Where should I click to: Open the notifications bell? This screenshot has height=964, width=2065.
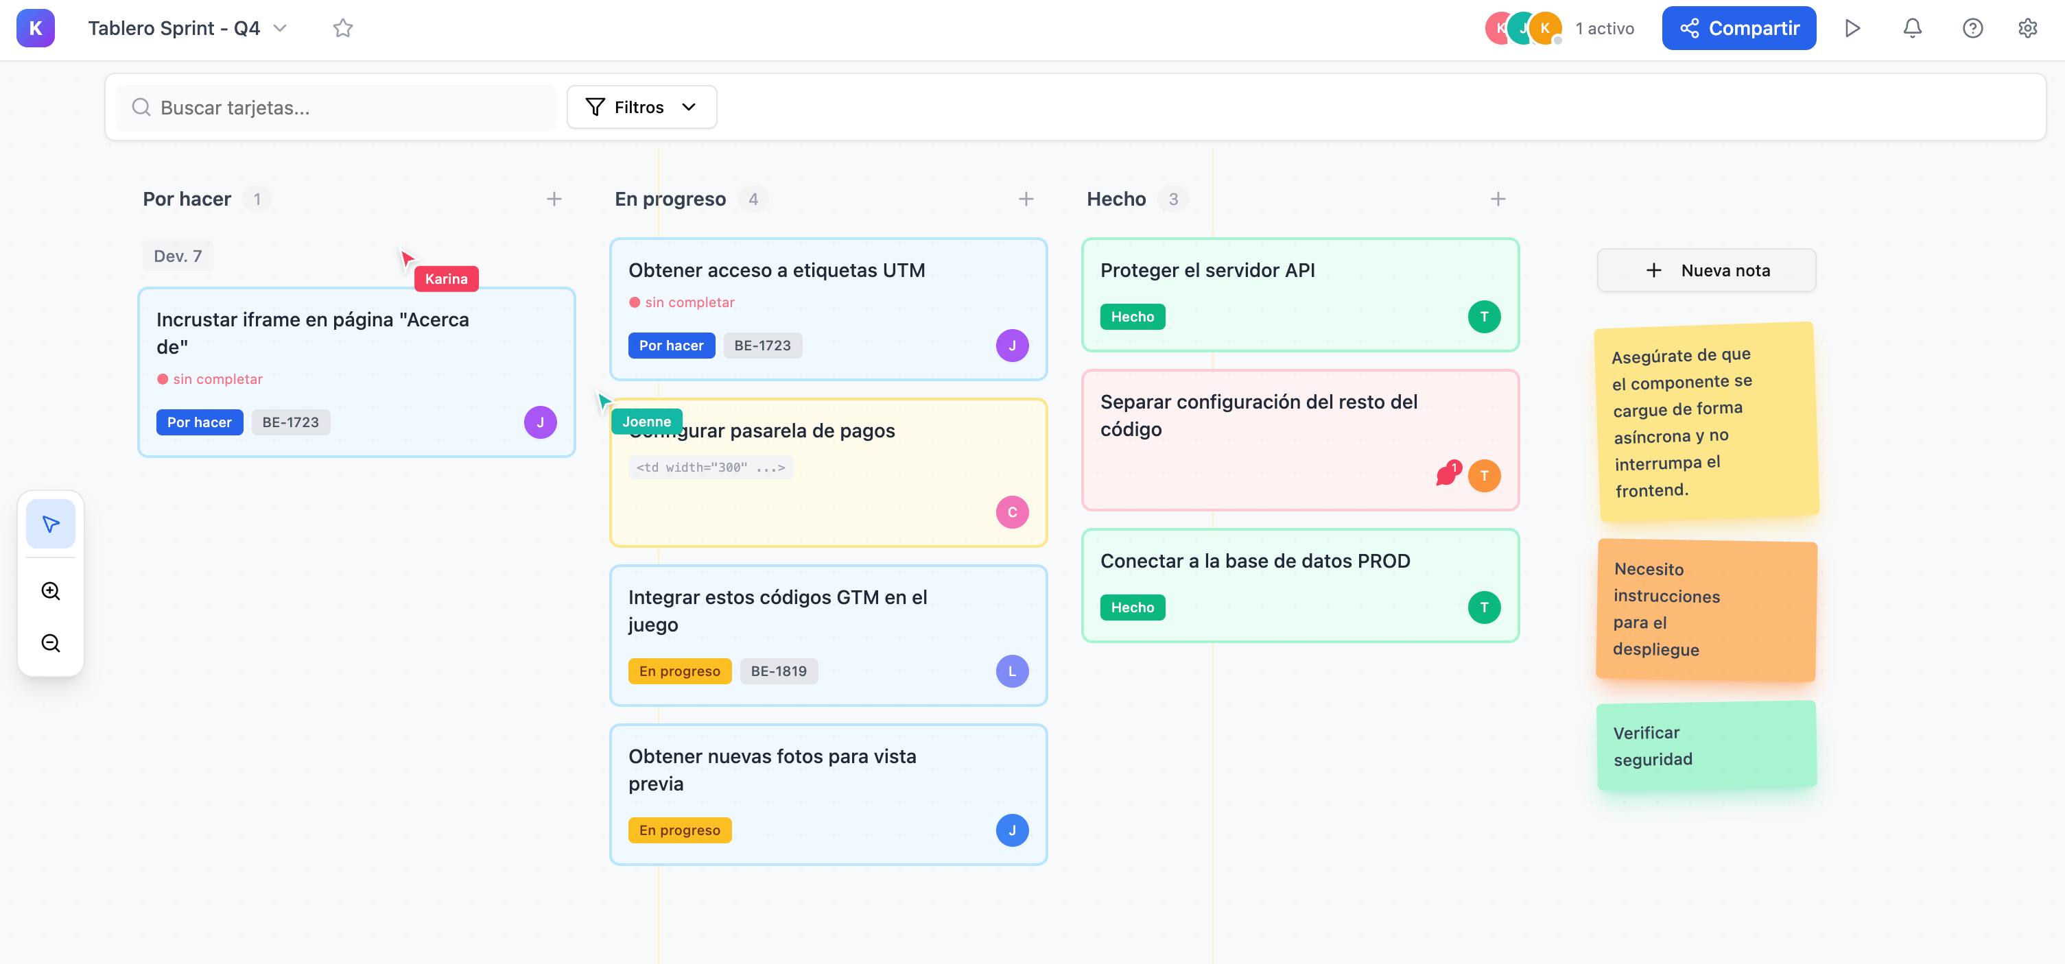click(1912, 29)
